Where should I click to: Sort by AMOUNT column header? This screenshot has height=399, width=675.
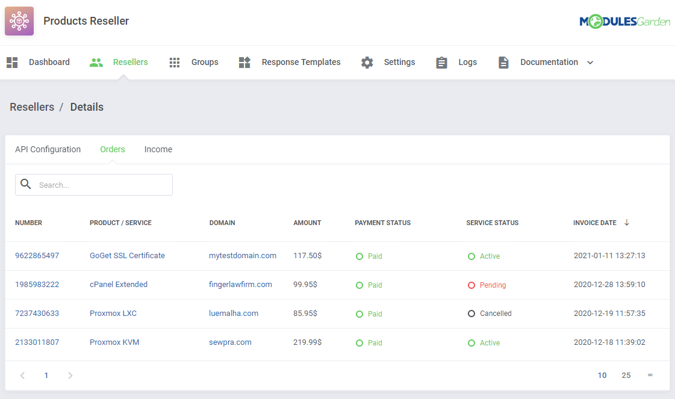tap(307, 223)
